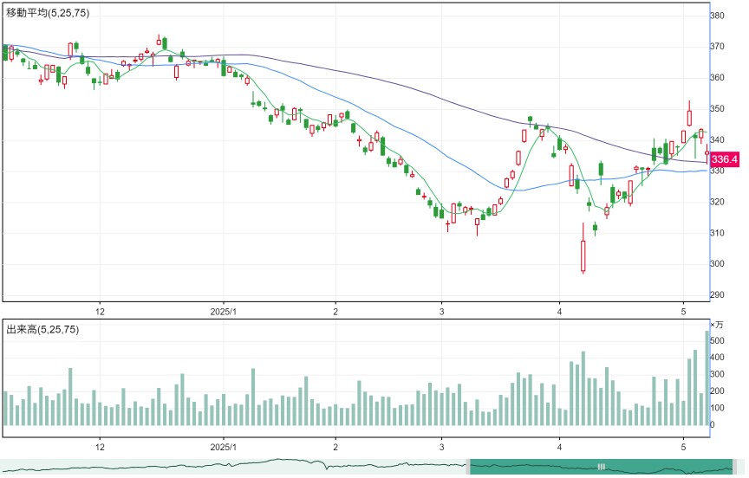This screenshot has height=478, width=749.
Task: Click the 移動平均(5,25,75) chart label
Action: click(48, 13)
